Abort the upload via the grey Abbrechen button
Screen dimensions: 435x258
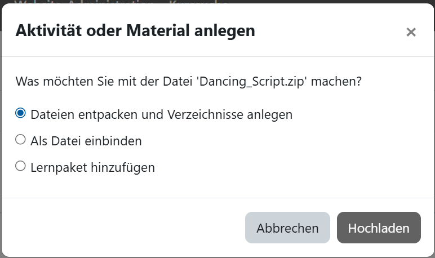point(287,228)
